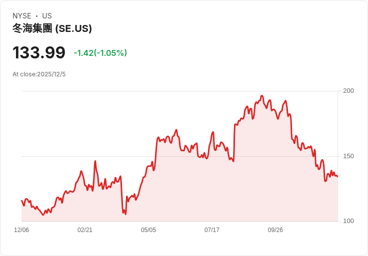Viewport: 368px width, 256px height.
Task: Select the 02/21 date on x-axis
Action: point(85,230)
